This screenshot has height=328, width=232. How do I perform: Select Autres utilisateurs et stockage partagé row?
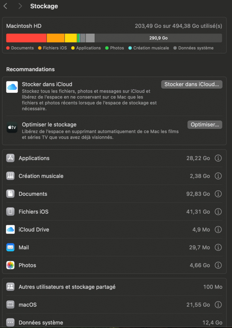114,287
